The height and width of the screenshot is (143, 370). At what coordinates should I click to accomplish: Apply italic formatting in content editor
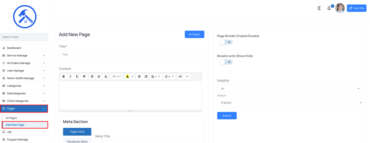70,77
